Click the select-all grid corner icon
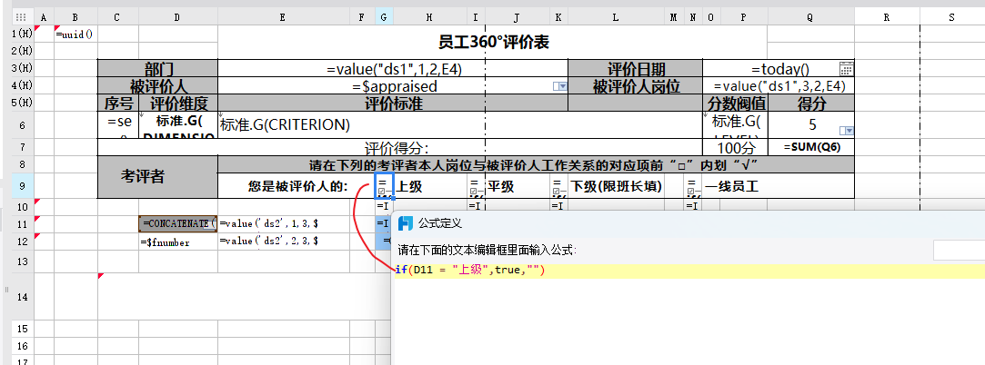The width and height of the screenshot is (985, 365). tap(20, 17)
